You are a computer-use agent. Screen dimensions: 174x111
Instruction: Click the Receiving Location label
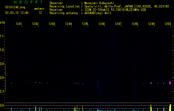tap(64, 6)
